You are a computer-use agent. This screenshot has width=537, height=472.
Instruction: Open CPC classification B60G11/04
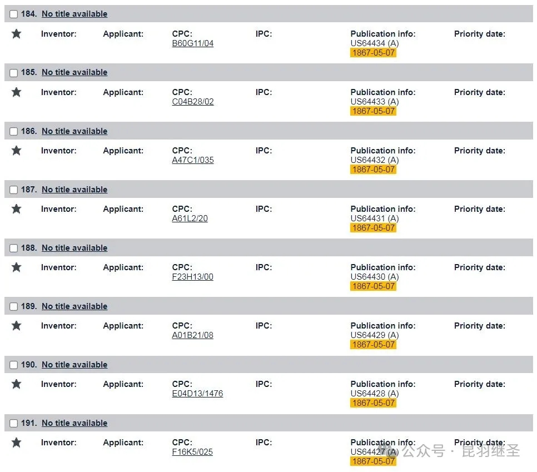point(192,43)
